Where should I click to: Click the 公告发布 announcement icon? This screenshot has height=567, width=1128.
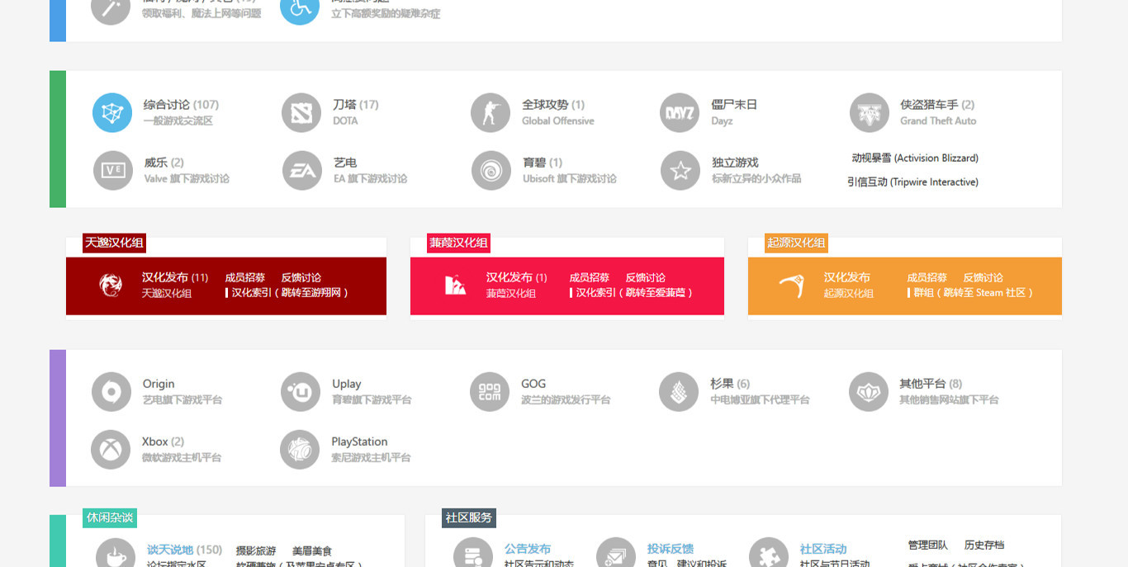click(x=473, y=554)
